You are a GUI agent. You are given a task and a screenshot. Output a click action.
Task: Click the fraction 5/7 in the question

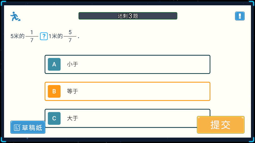pos(70,36)
